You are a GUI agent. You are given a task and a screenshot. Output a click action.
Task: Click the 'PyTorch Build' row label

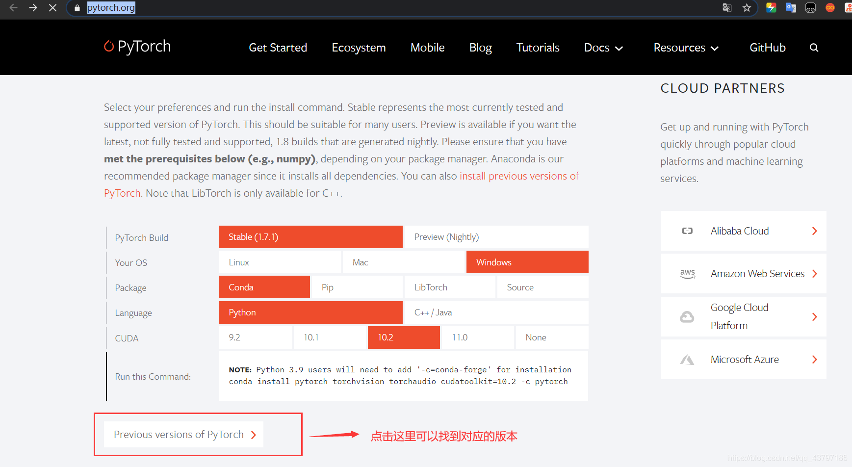tap(141, 238)
